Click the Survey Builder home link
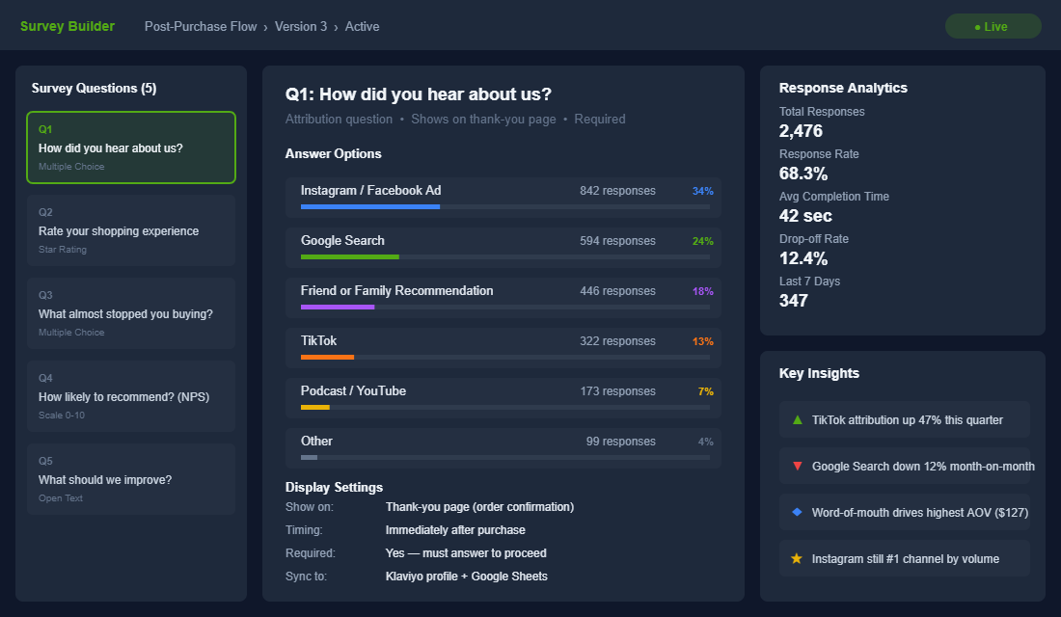Image resolution: width=1061 pixels, height=617 pixels. (67, 26)
